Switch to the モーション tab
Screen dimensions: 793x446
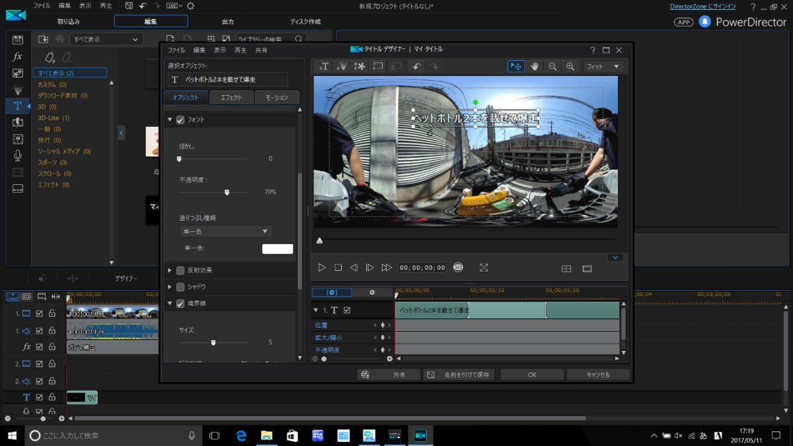276,98
